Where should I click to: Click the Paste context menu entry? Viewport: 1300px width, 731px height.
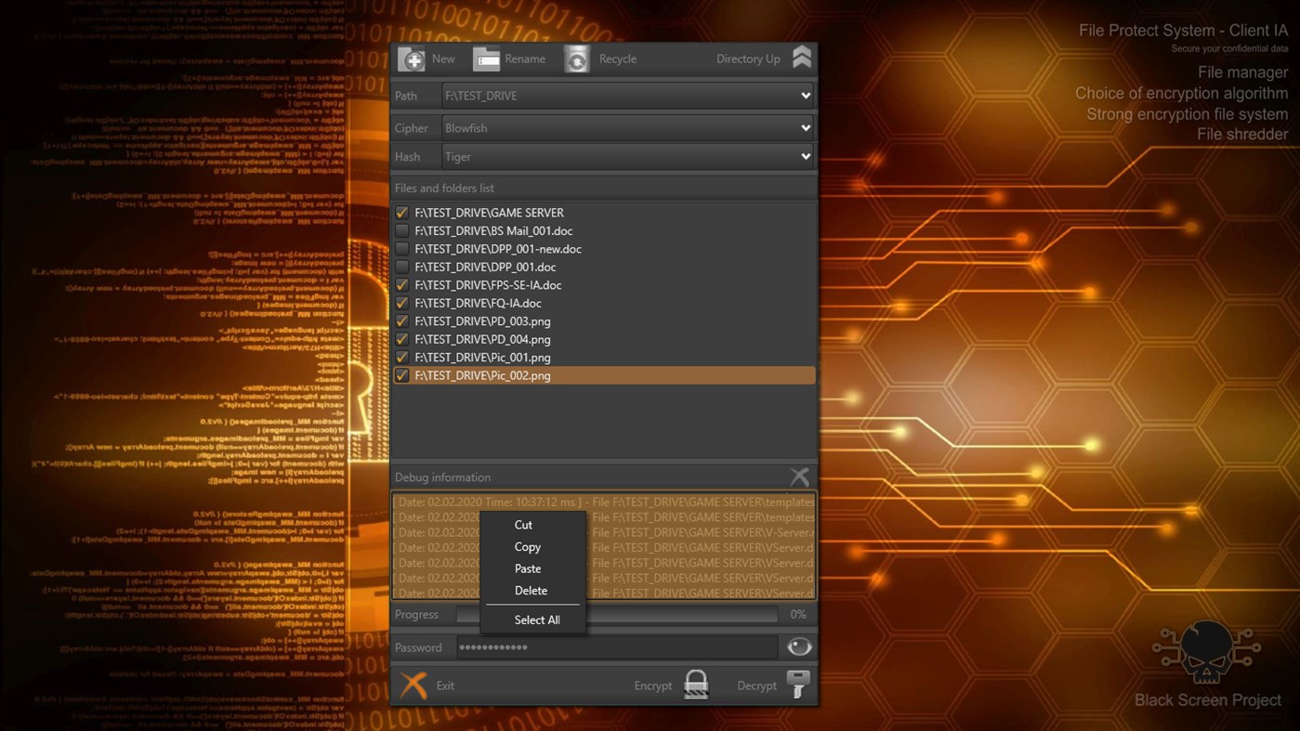pos(527,568)
